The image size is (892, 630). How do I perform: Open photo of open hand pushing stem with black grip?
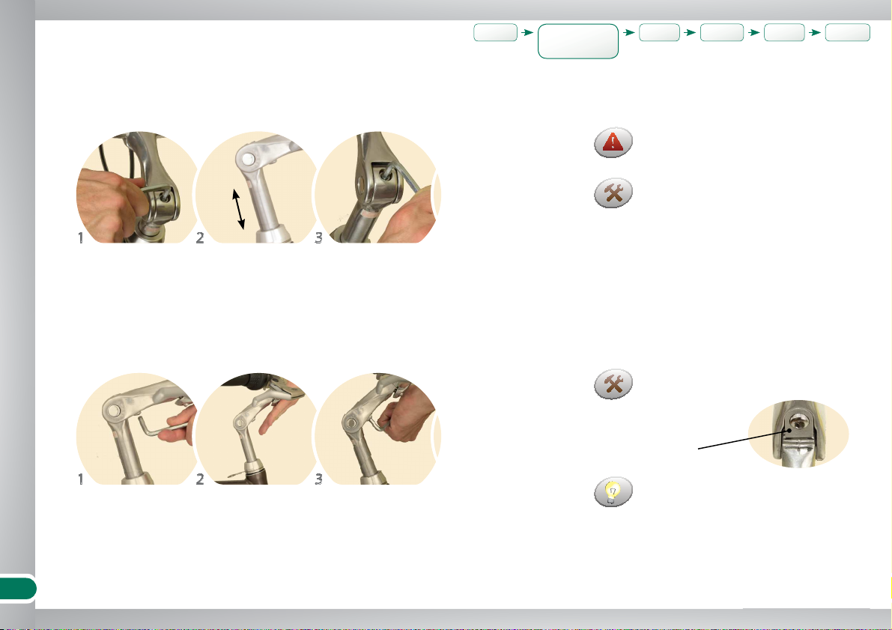tap(257, 428)
